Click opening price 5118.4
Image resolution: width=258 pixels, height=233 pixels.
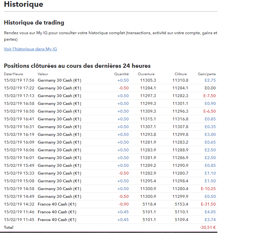coord(149,204)
